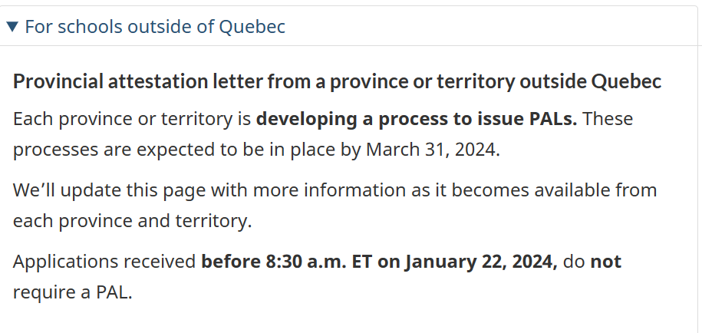Click the "each province and territory." line
The height and width of the screenshot is (333, 702).
[x=133, y=221]
